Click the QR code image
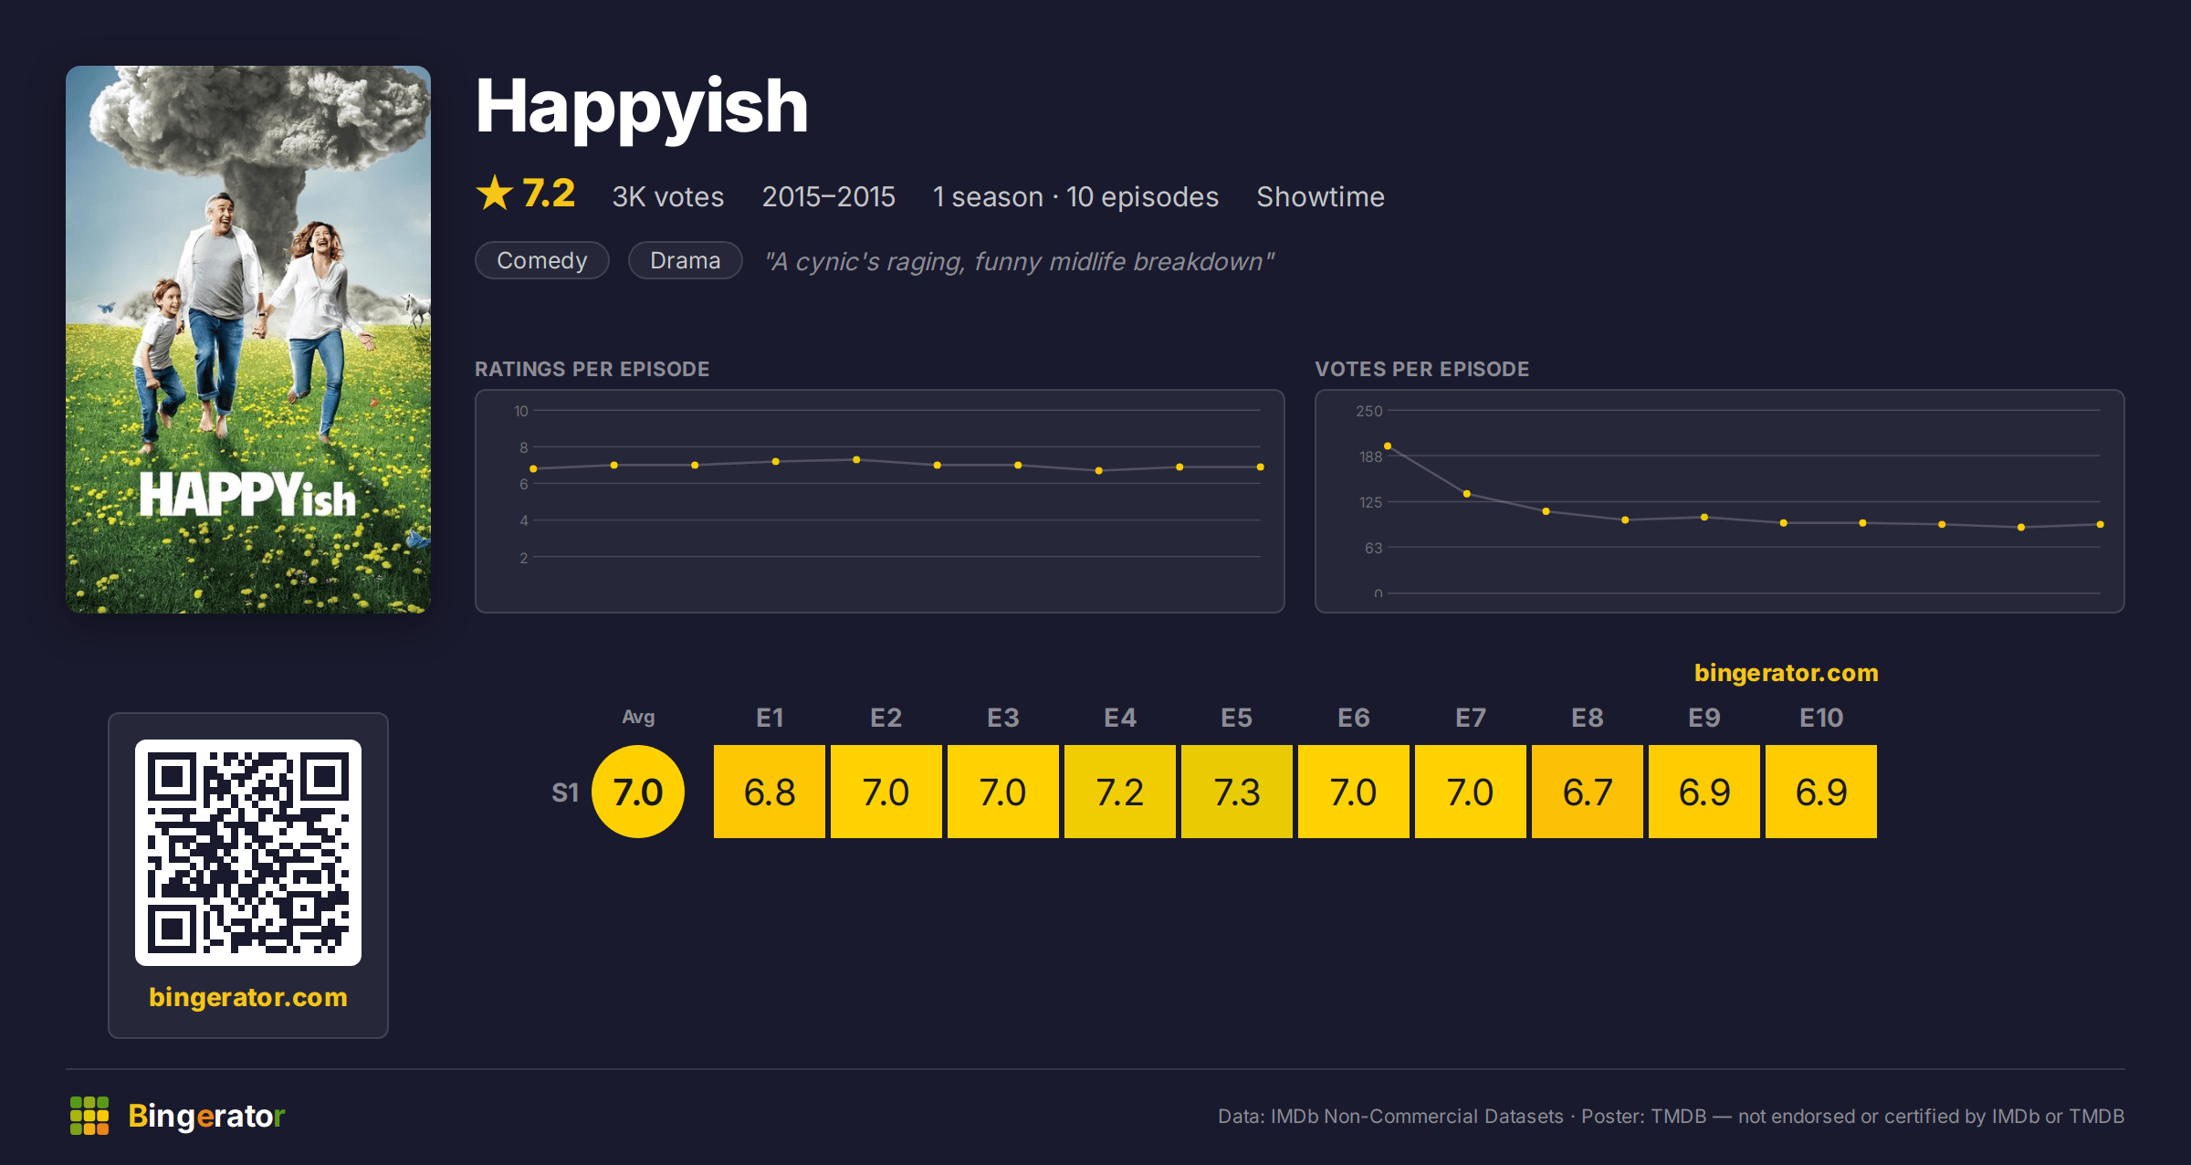Screen dimensions: 2191x1165 (x=248, y=852)
